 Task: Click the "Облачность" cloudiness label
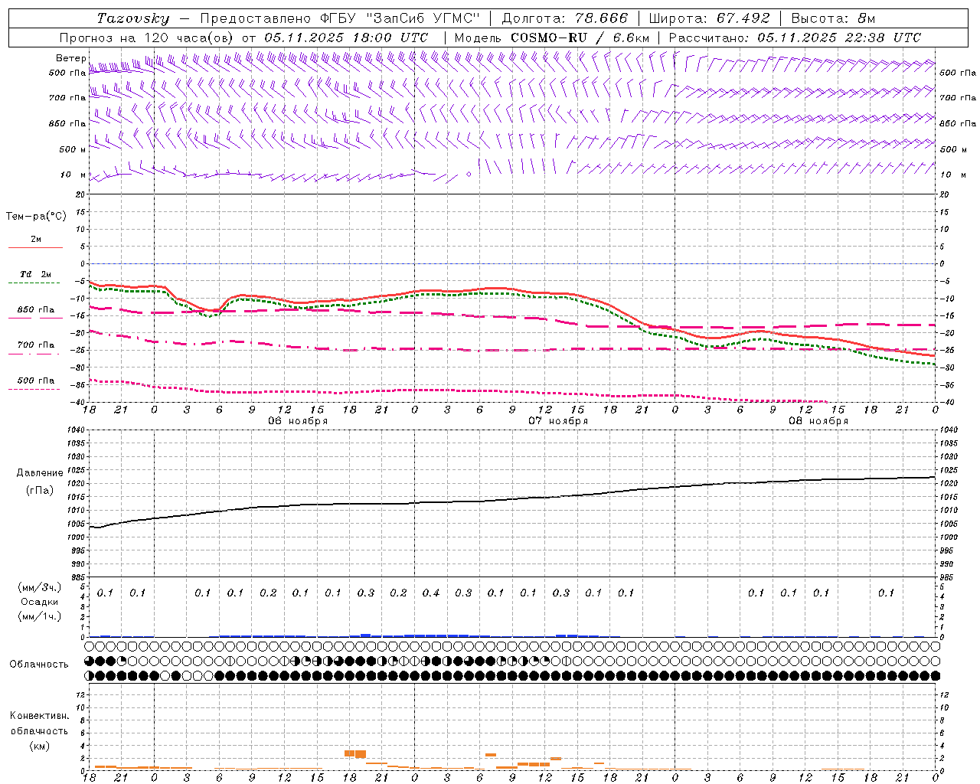(x=39, y=665)
